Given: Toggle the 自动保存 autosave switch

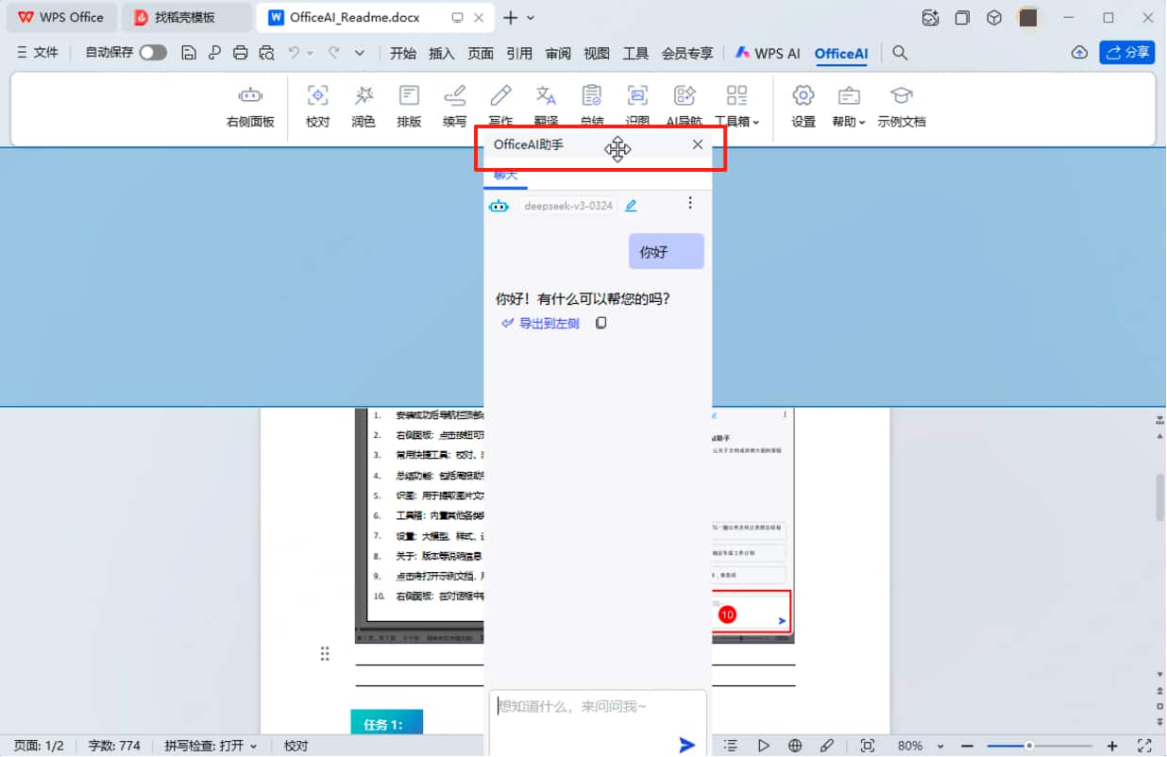Looking at the screenshot, I should (153, 54).
